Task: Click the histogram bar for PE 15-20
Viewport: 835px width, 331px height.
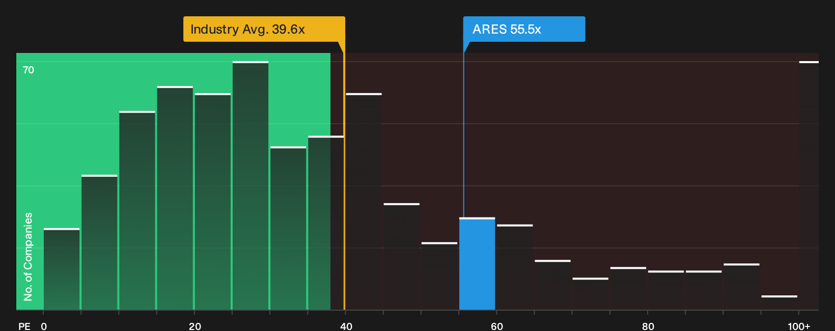Action: (175, 198)
